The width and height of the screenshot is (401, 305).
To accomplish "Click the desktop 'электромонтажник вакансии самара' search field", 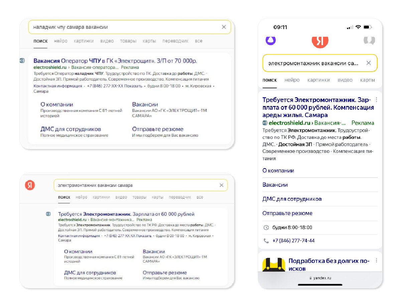I will tap(141, 185).
